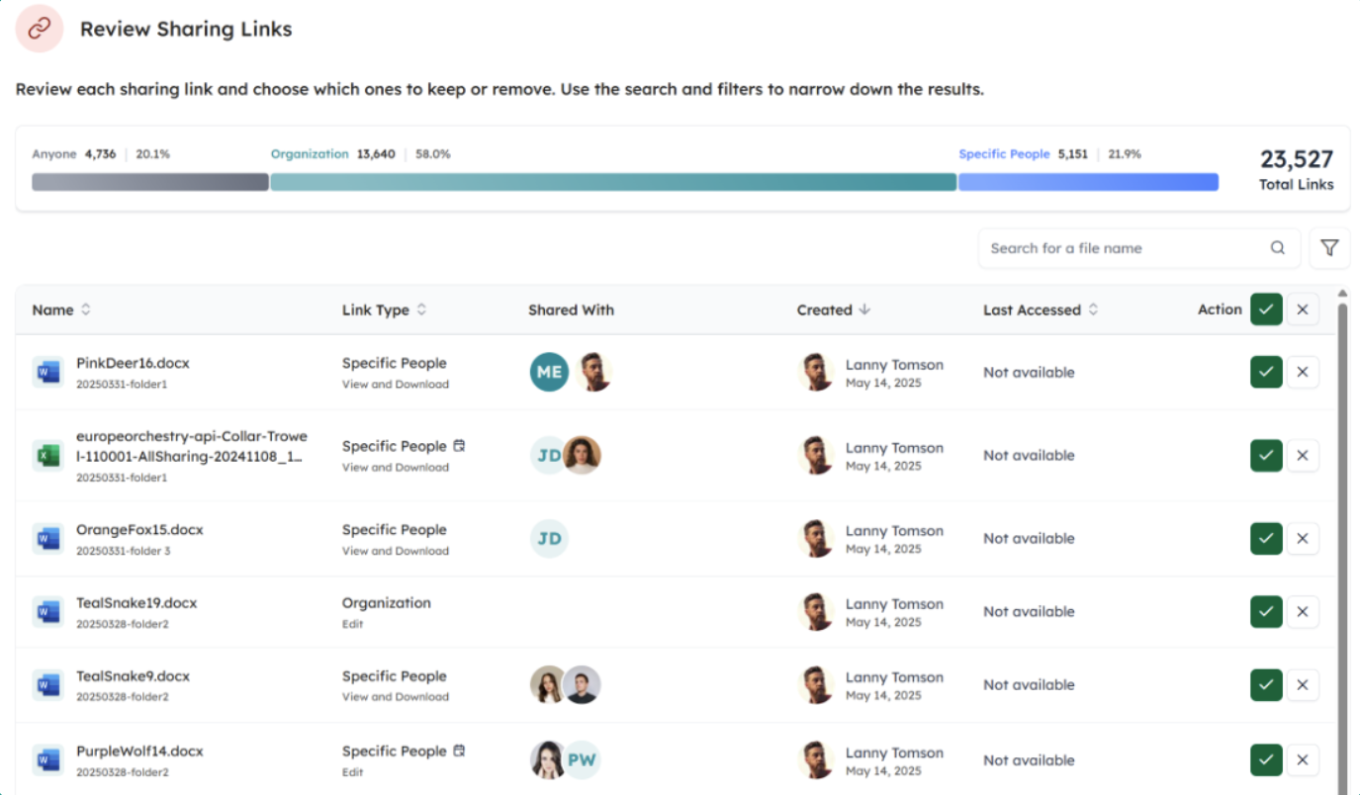Click the expiry calendar icon in PurpleWolf14.docx row
Screen dimensions: 1360x795
(x=459, y=751)
